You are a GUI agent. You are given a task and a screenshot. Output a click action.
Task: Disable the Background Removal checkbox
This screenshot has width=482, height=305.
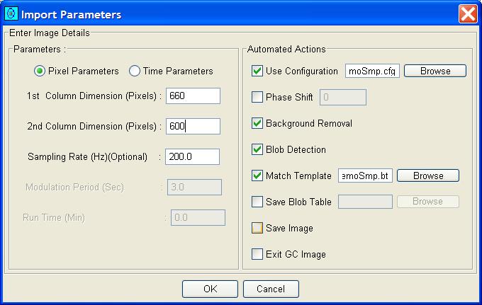tap(257, 123)
